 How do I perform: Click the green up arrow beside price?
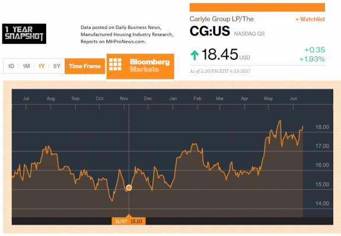tap(195, 55)
